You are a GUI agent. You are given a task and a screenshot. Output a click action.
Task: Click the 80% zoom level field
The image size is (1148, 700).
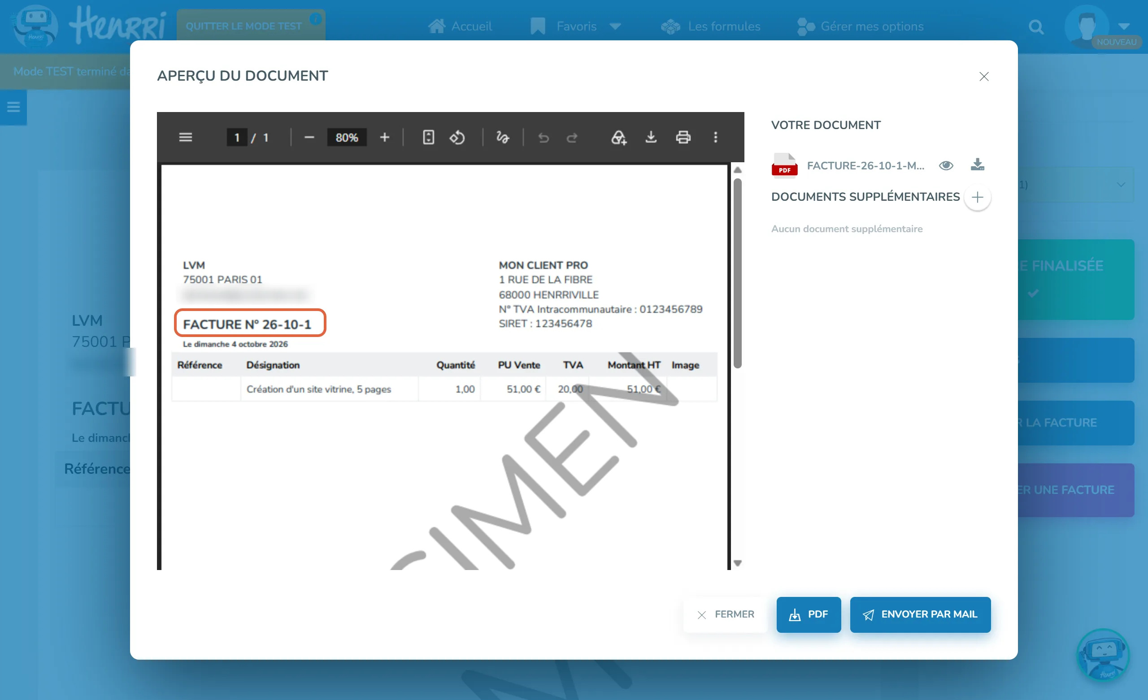[347, 138]
